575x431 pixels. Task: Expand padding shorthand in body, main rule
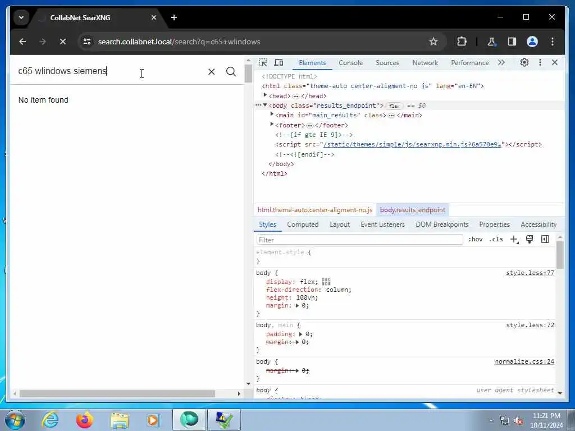[301, 334]
